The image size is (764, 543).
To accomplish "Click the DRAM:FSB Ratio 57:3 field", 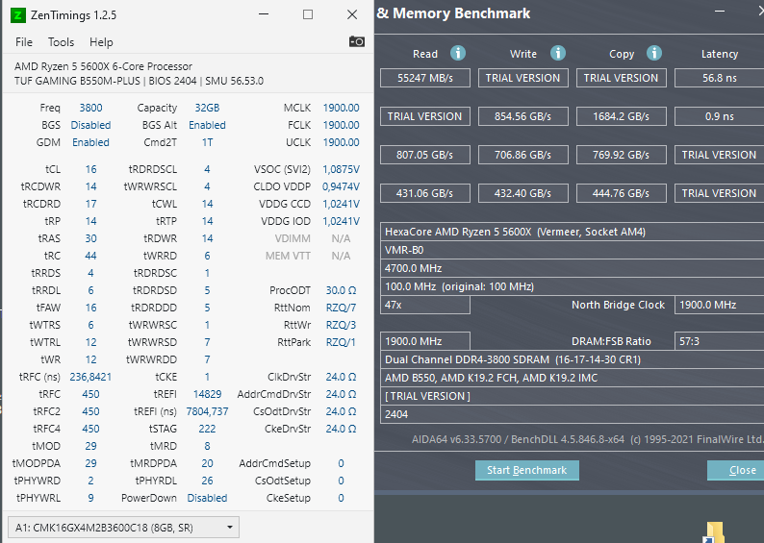I will click(x=719, y=341).
